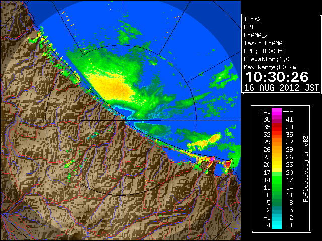
Task: Click the date 16 AUG 2012 JST
Action: tap(281, 88)
